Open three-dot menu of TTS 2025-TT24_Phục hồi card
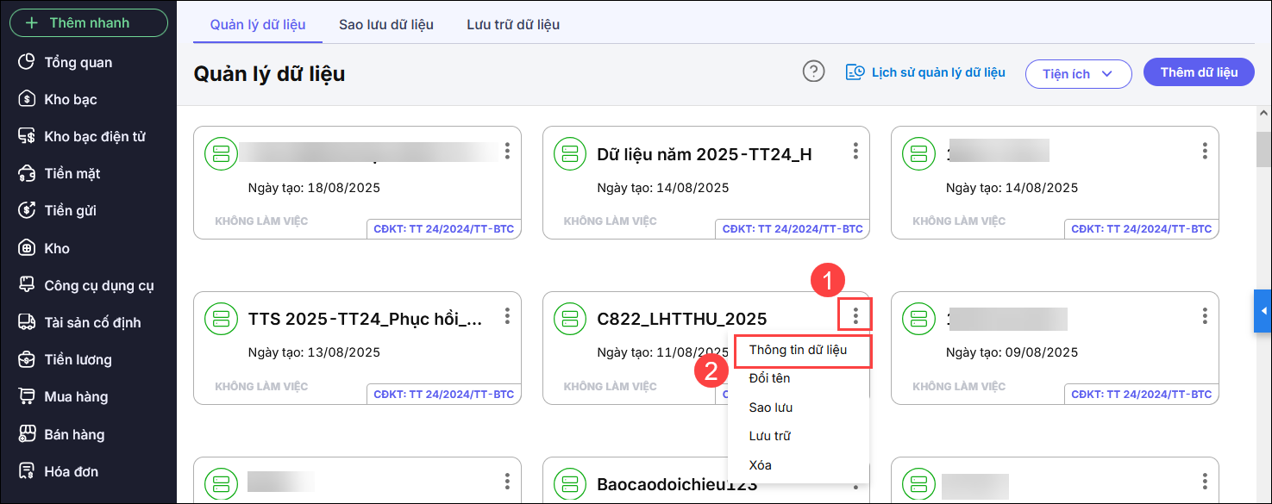 click(507, 316)
